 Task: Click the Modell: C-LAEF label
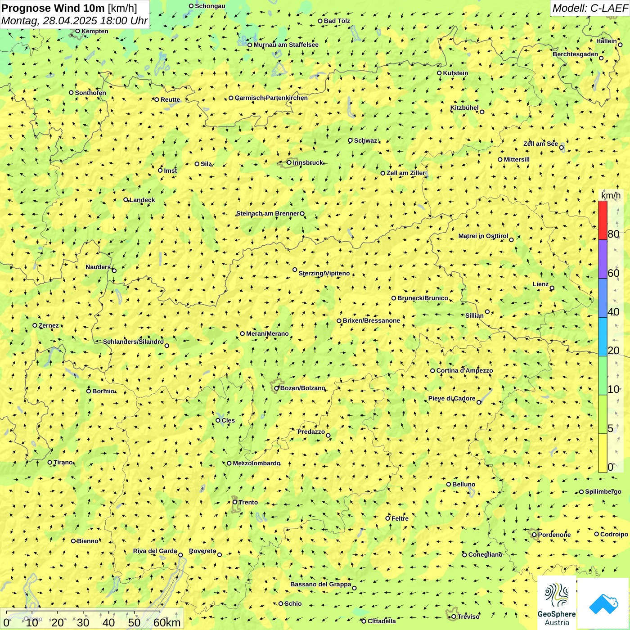[589, 8]
